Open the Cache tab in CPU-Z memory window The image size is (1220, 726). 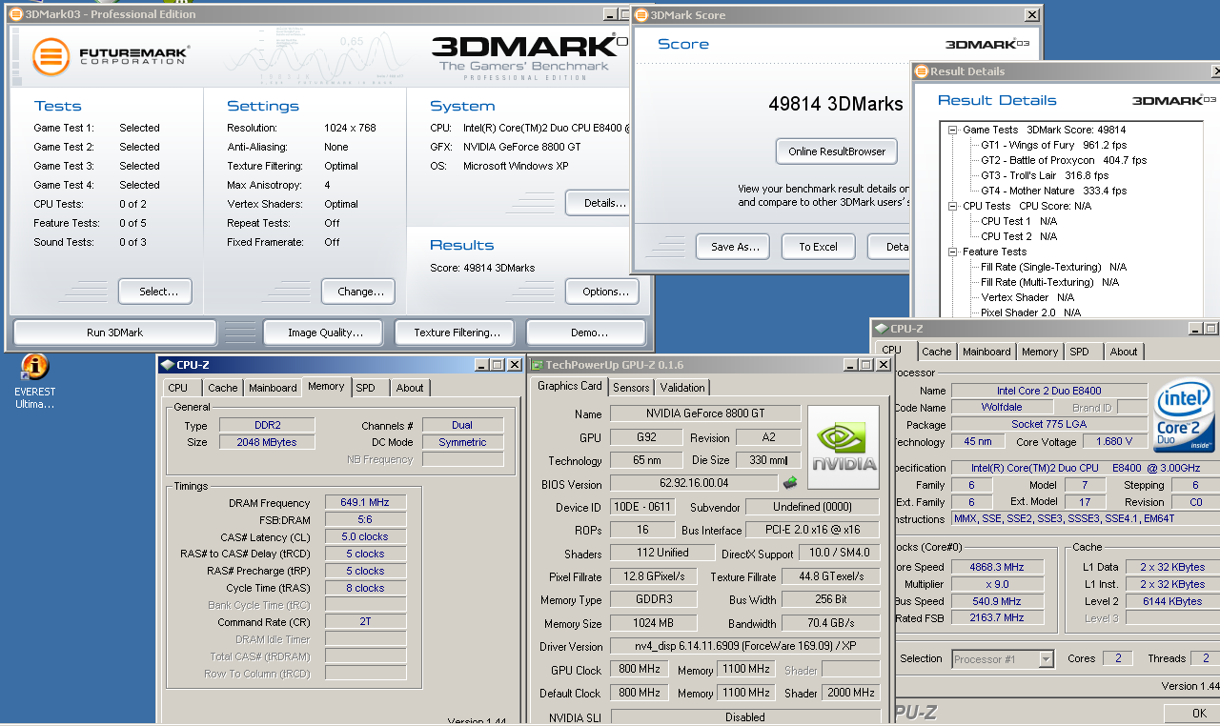tap(222, 388)
